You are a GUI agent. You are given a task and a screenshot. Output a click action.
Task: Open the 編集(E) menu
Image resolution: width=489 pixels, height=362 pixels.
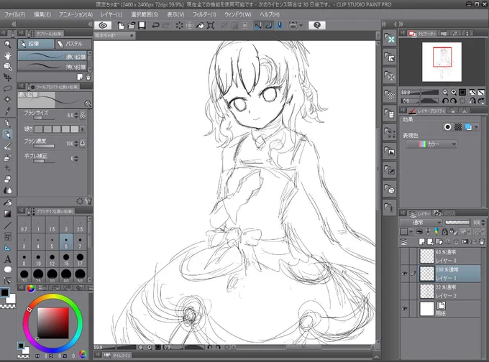pos(42,14)
